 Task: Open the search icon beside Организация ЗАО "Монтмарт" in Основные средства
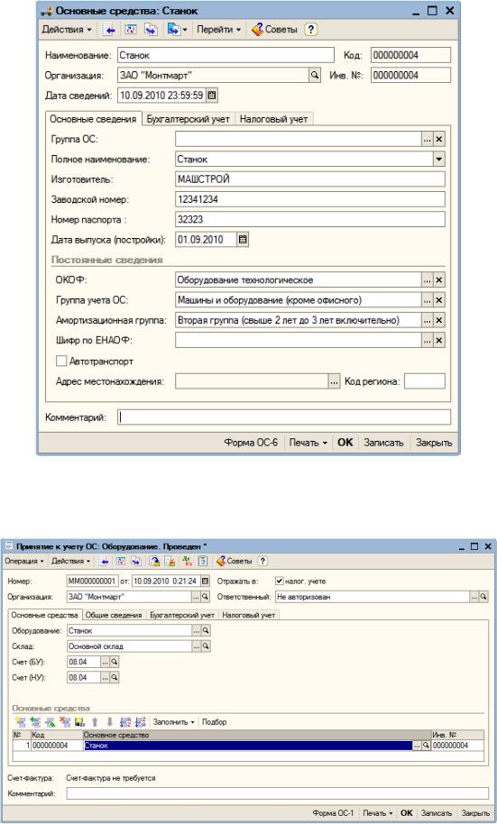[315, 75]
